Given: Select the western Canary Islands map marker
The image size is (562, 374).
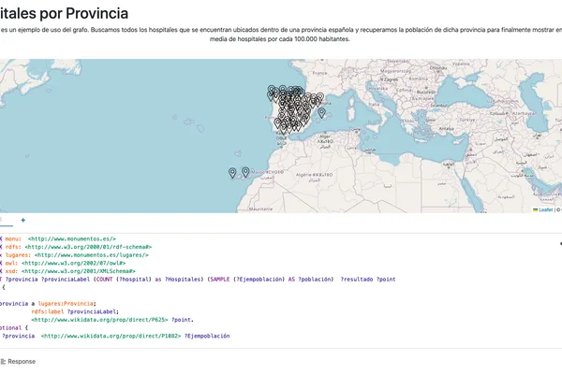Looking at the screenshot, I should point(232,173).
